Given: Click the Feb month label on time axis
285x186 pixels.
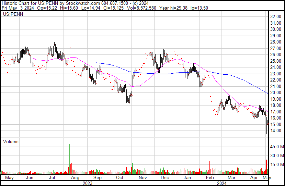Looking at the screenshot, I should [210, 178].
